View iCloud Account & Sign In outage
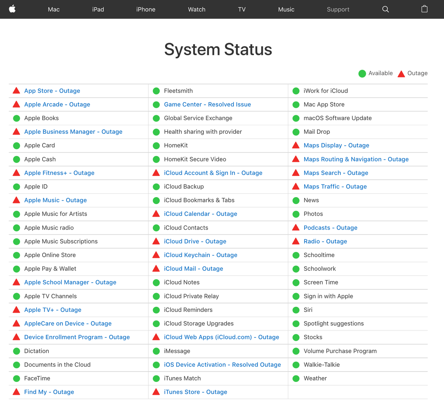This screenshot has height=406, width=444. click(x=213, y=173)
